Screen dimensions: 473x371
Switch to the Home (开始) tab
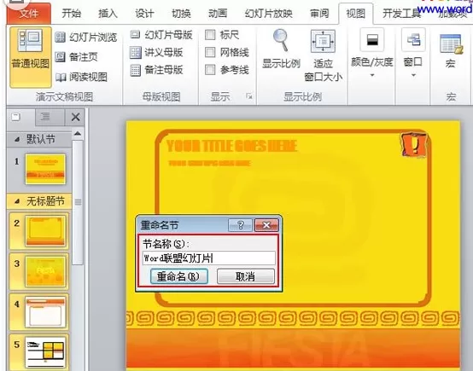[x=72, y=14]
